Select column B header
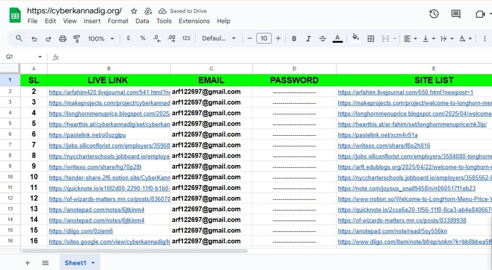The height and width of the screenshot is (270, 492). (109, 68)
